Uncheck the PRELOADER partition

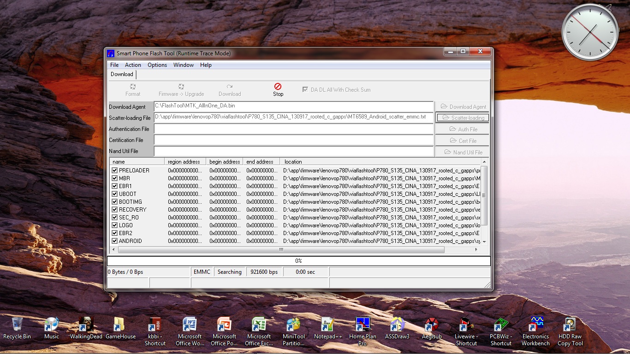114,170
